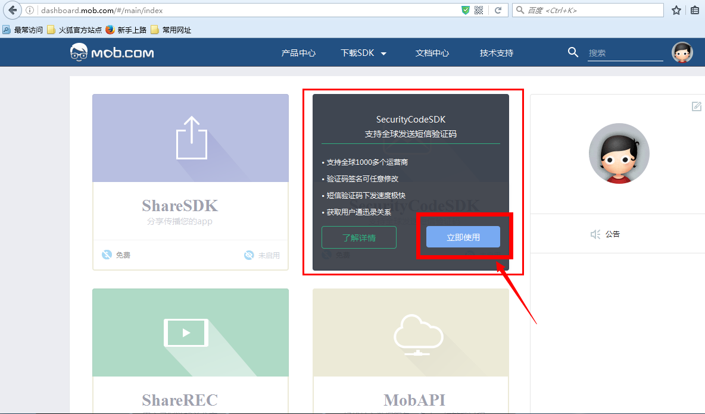
Task: Expand the 下载SDK dropdown menu
Action: coord(363,53)
